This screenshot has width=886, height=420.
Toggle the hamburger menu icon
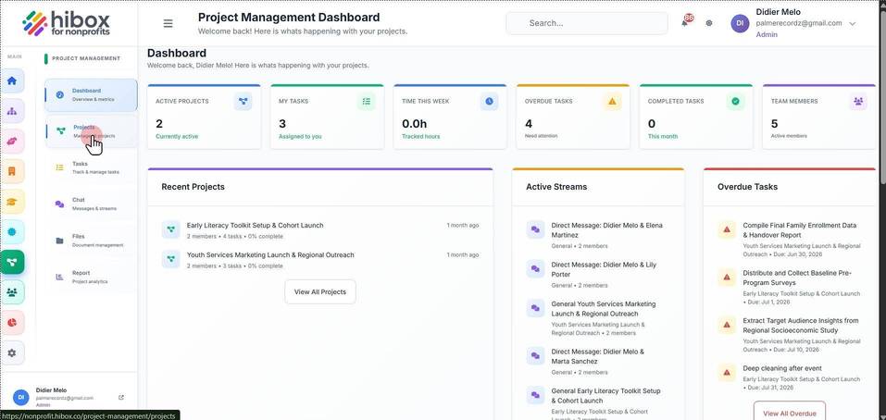point(168,23)
